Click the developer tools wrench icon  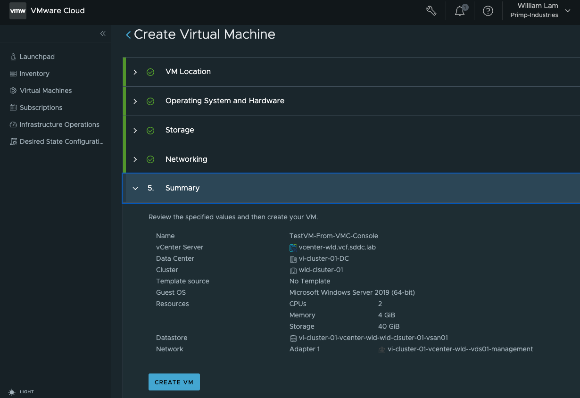tap(431, 10)
